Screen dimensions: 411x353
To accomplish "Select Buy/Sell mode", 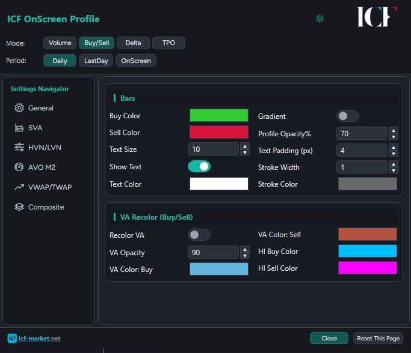I will (x=97, y=43).
